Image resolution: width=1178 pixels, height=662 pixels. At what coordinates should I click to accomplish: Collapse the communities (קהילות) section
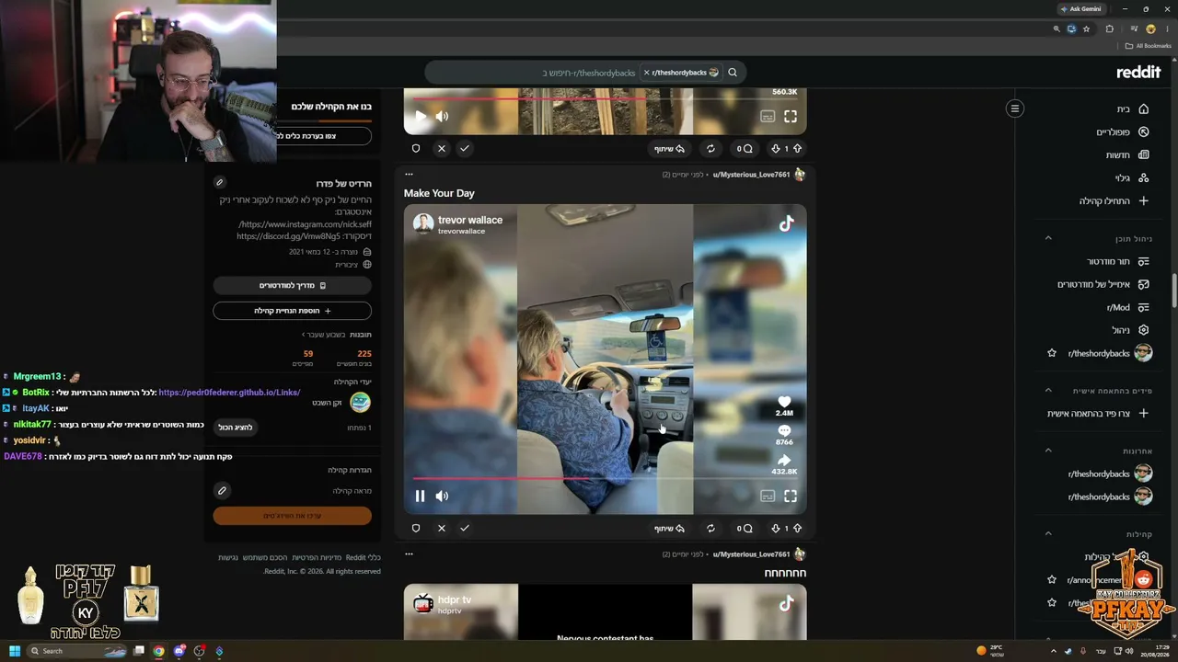1048,533
